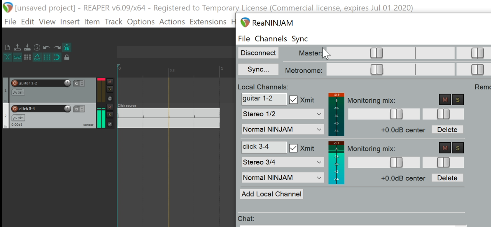Click the Undo arrow in toolbar

[x=47, y=47]
